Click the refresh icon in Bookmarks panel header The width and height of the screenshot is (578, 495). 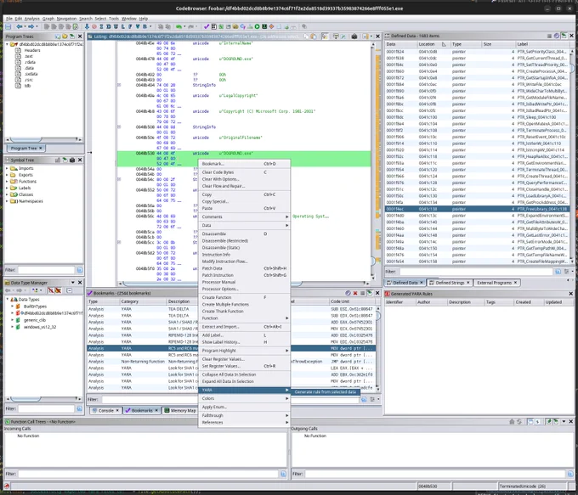[x=348, y=293]
